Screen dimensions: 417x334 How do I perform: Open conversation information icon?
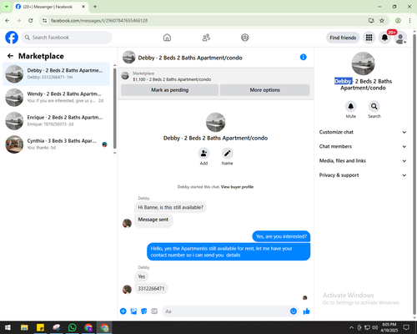pyautogui.click(x=304, y=57)
